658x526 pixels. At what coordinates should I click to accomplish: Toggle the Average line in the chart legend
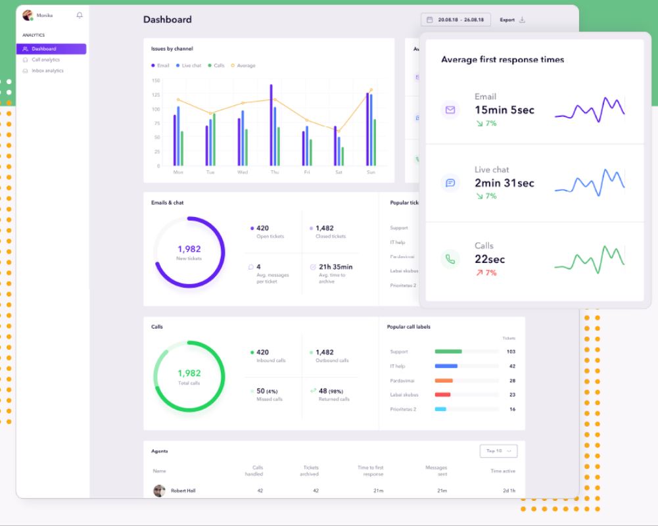tap(243, 66)
